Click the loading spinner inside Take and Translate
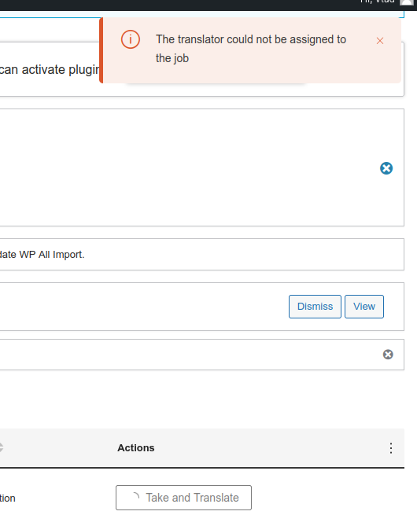417x526 pixels. click(x=135, y=497)
